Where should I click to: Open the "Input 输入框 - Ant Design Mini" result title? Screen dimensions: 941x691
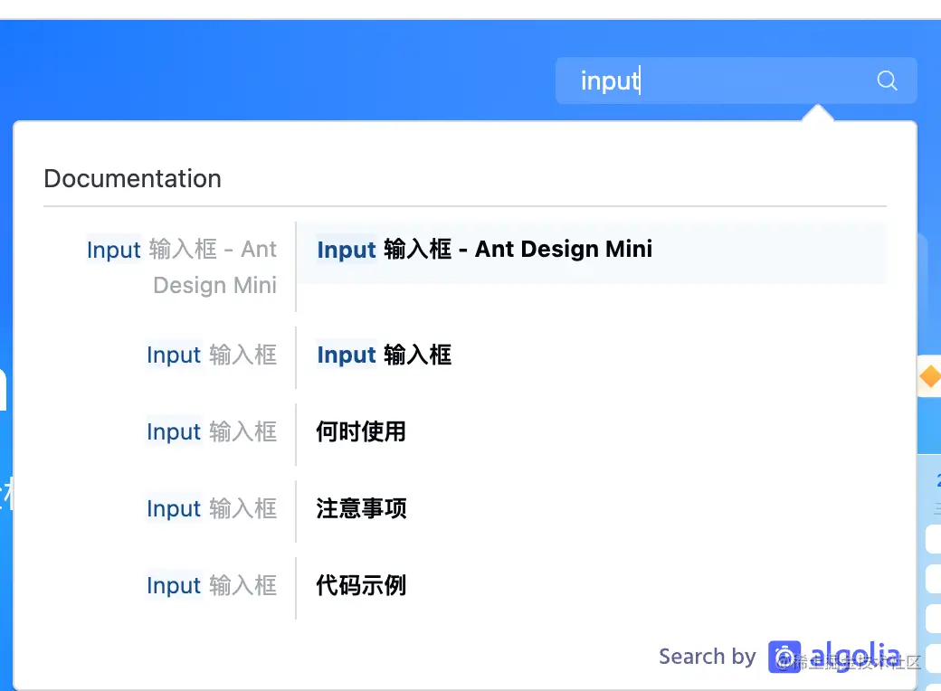pyautogui.click(x=484, y=250)
